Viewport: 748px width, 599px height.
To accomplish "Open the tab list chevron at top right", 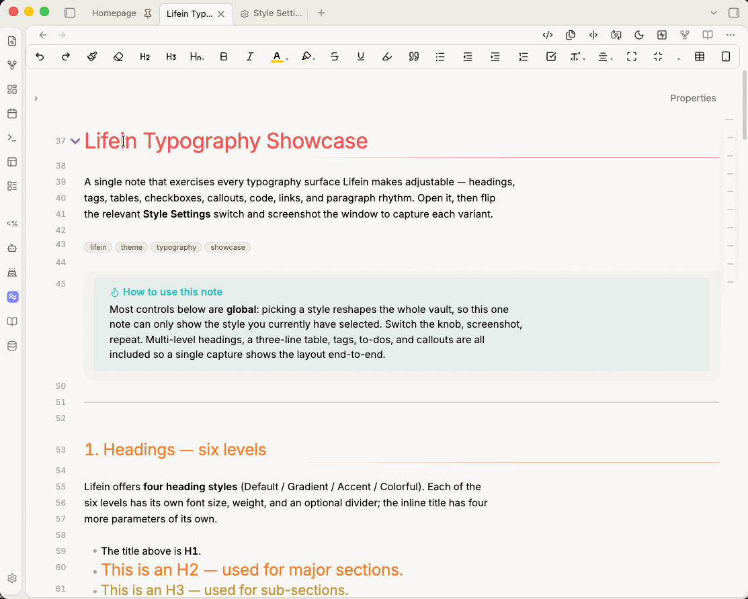I will pos(714,13).
